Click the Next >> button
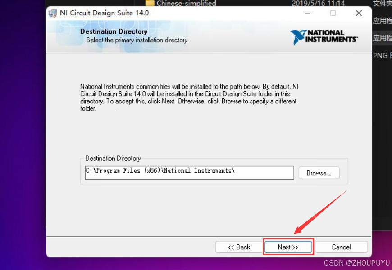 point(288,247)
